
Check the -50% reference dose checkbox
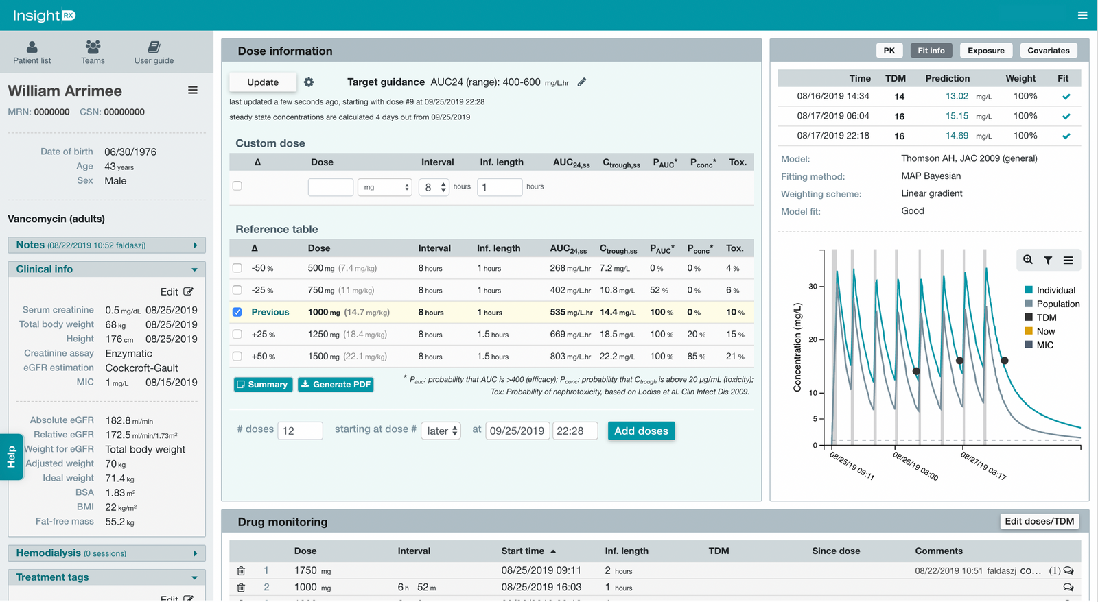tap(237, 268)
